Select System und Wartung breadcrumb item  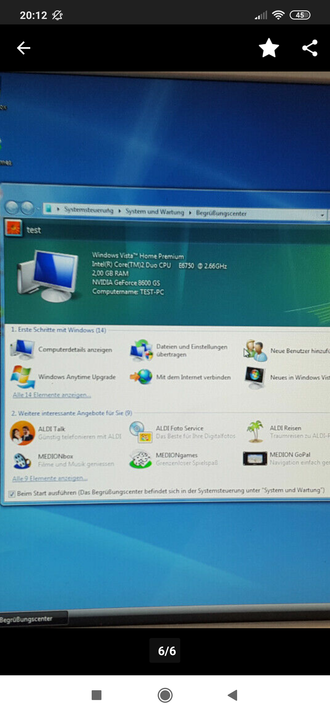point(155,211)
